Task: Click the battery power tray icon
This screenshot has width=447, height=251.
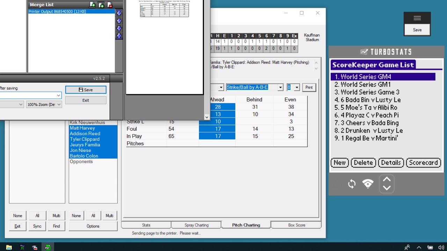Action: pyautogui.click(x=430, y=248)
